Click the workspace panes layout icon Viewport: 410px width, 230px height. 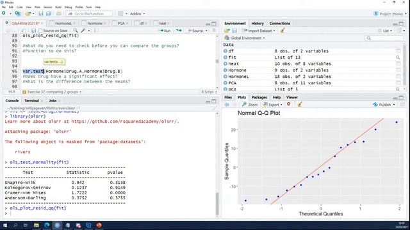click(x=120, y=13)
